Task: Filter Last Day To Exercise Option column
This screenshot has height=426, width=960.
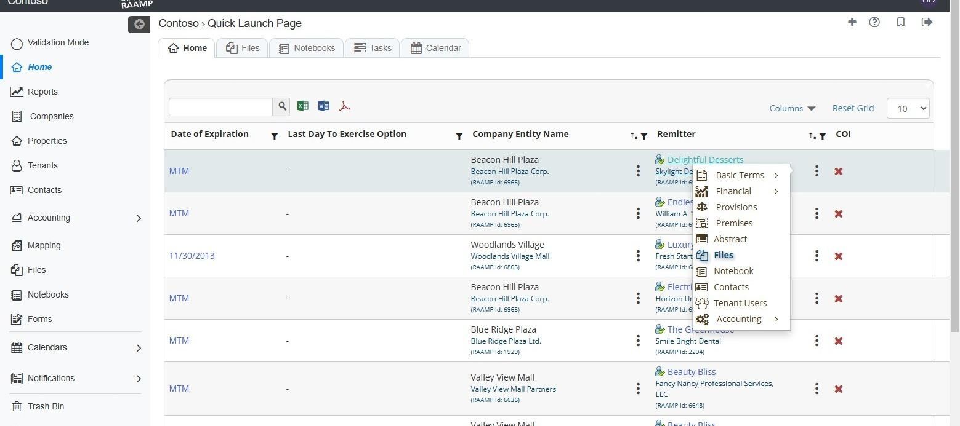Action: click(x=459, y=136)
